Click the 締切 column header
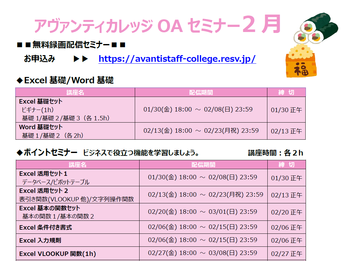This screenshot has width=349, height=261. 286,92
